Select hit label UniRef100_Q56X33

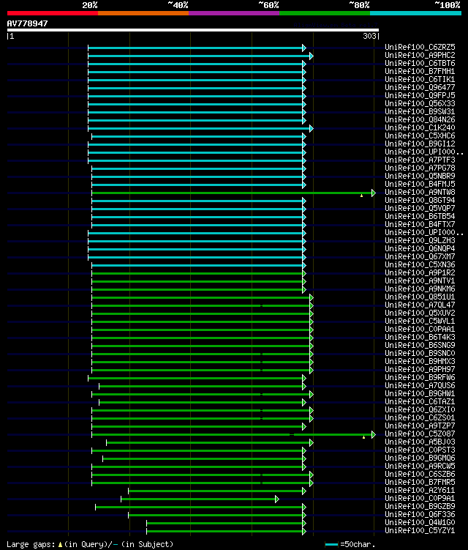420,103
